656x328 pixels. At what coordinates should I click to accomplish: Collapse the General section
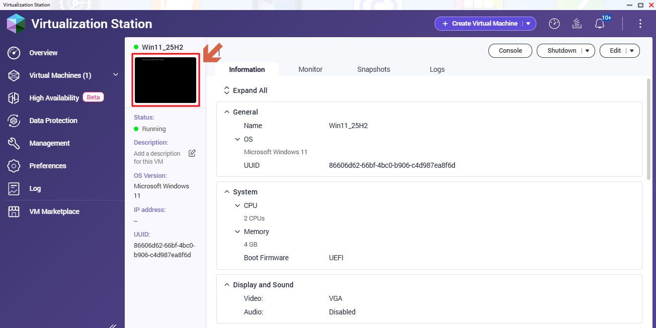click(x=226, y=112)
